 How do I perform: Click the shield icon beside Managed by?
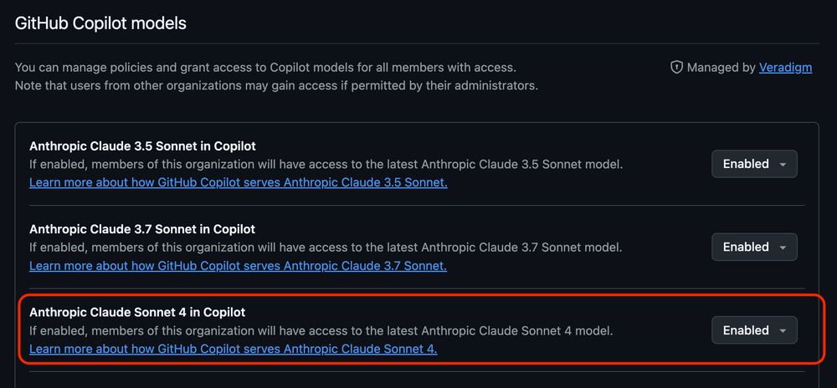point(676,68)
